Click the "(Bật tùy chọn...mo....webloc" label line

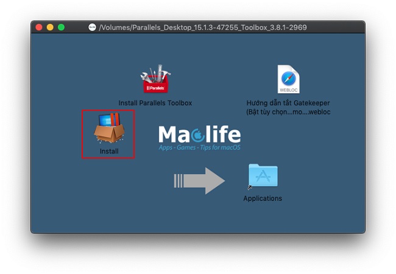(288, 112)
